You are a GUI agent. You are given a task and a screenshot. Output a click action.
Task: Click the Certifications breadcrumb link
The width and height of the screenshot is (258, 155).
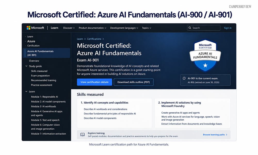[94, 39]
